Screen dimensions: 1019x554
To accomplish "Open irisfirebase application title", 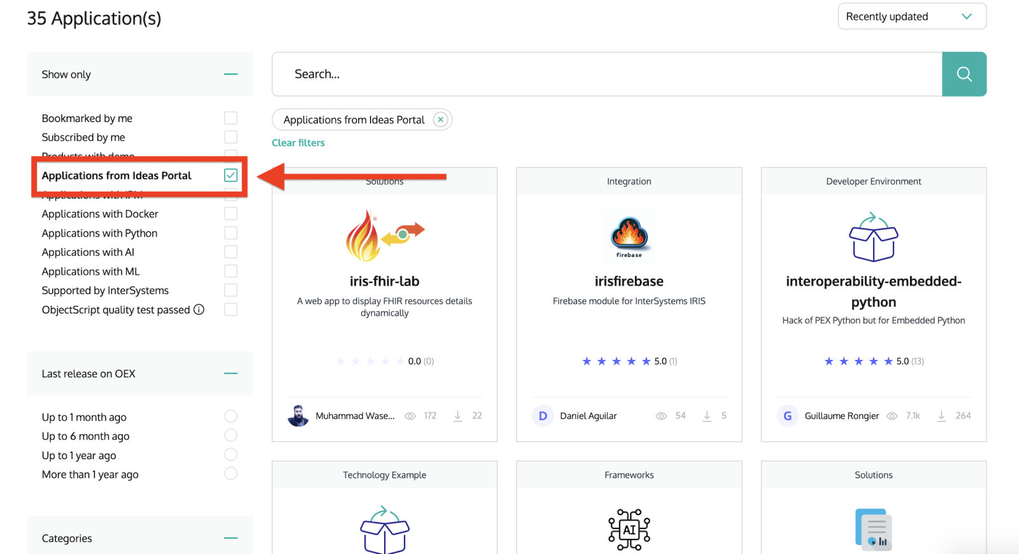I will coord(629,281).
